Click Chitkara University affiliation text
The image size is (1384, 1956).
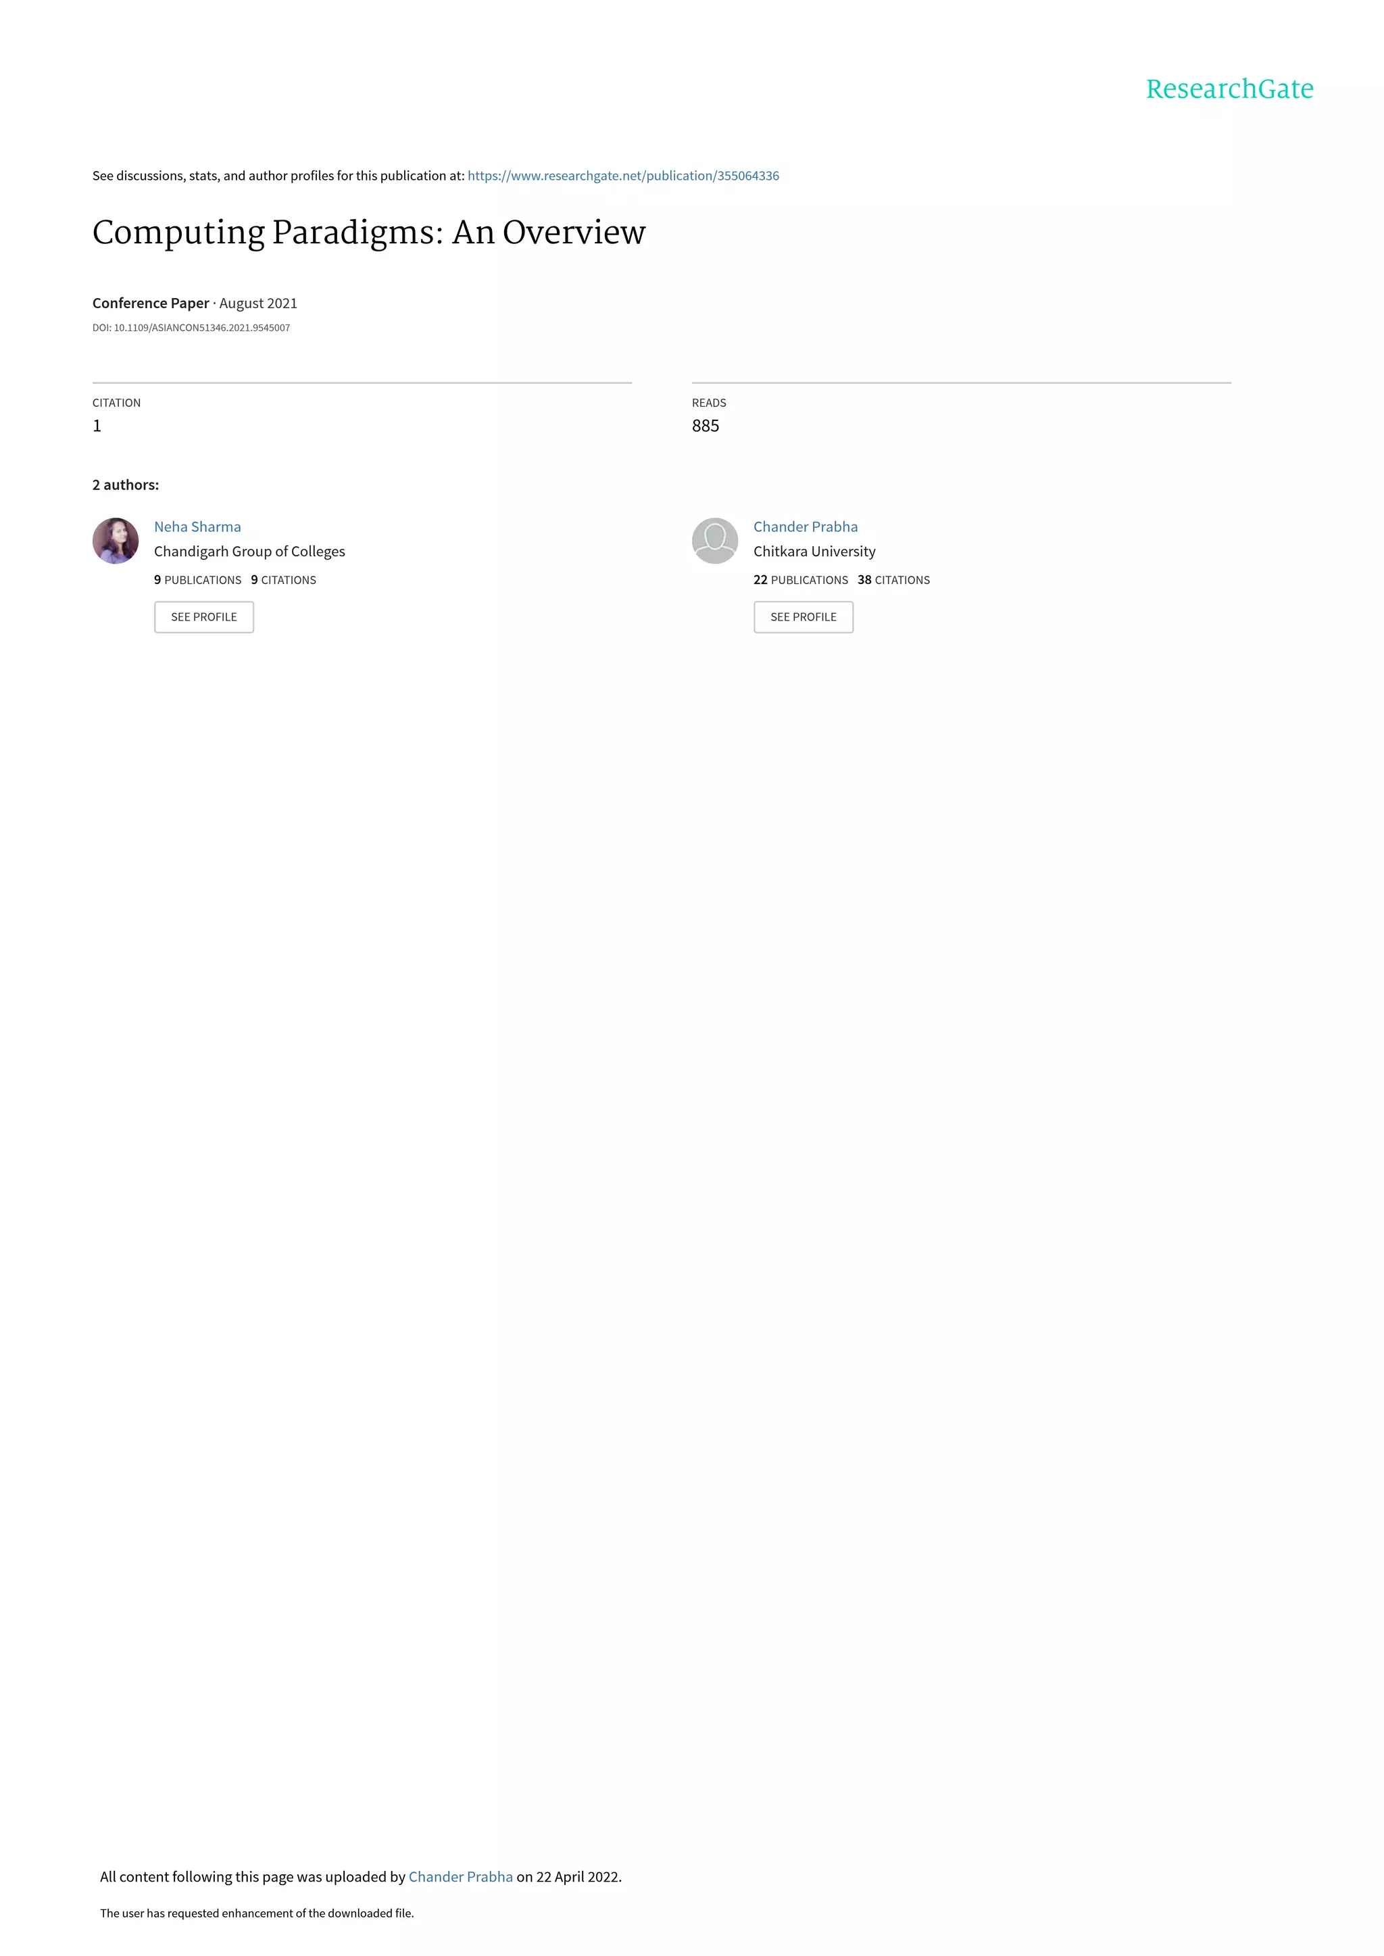click(x=815, y=552)
